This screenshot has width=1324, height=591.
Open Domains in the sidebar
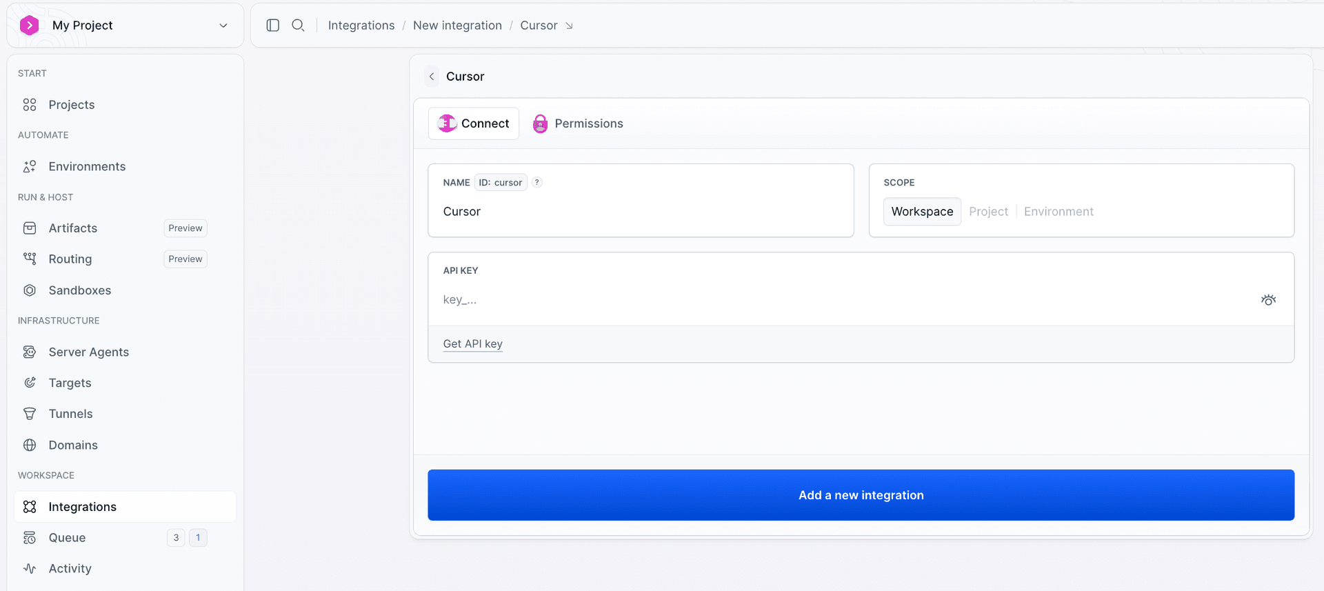pos(73,445)
